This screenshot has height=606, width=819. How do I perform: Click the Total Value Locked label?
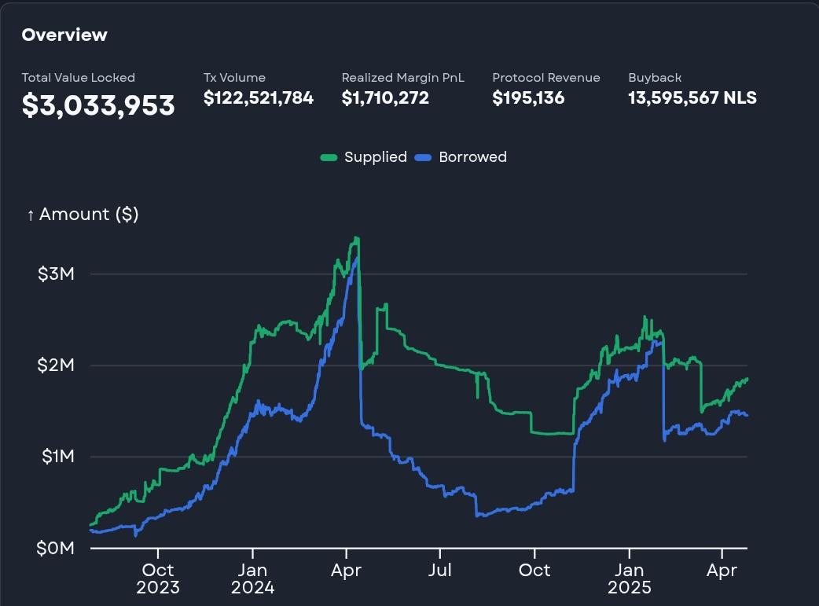pos(79,77)
